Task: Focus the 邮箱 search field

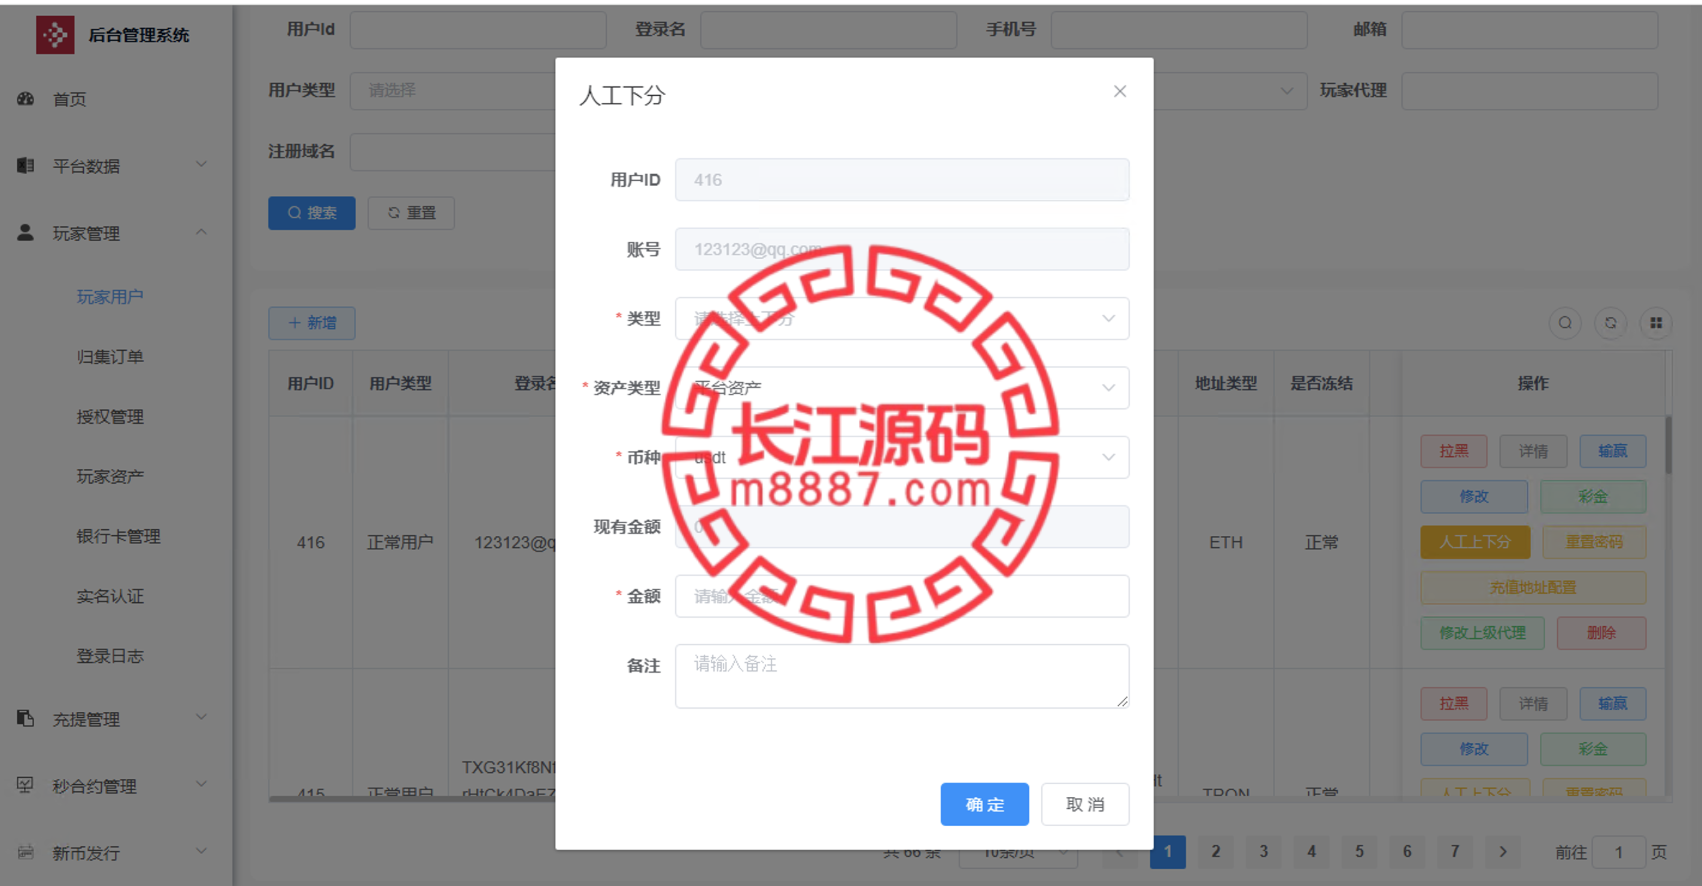Action: (x=1530, y=30)
